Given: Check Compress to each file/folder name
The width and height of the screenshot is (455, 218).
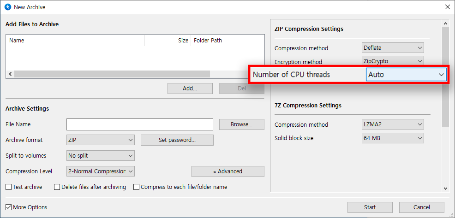Looking at the screenshot, I should 137,187.
